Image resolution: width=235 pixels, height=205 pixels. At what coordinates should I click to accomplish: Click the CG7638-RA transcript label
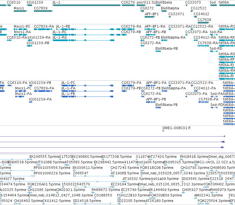tap(208, 43)
